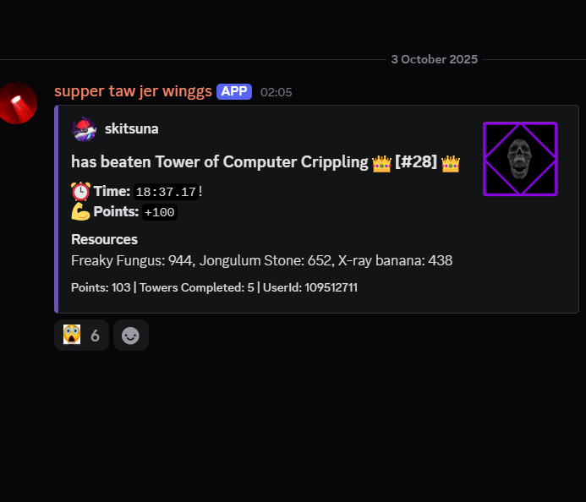Open the supper taw jer winggs profile name
This screenshot has height=502, width=586.
pyautogui.click(x=133, y=91)
